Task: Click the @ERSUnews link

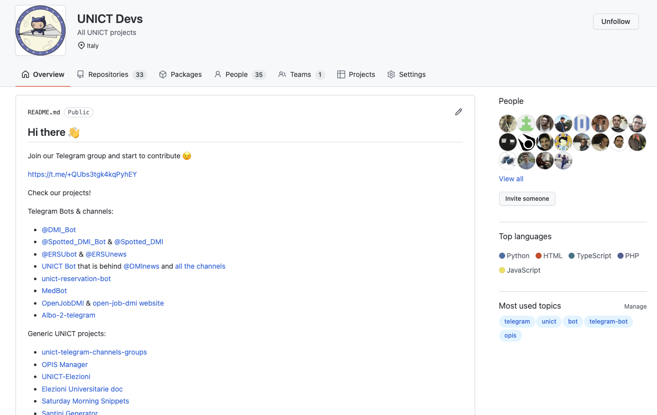Action: 106,254
